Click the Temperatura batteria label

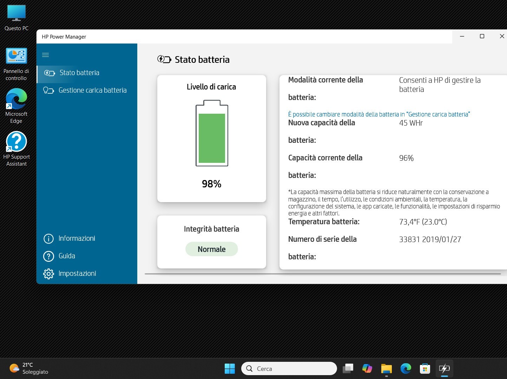(324, 222)
